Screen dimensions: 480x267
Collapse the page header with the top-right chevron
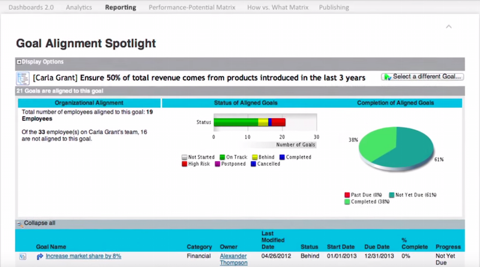[448, 26]
